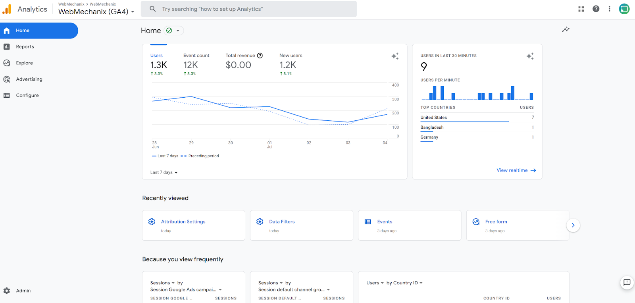Toggle the Home status checkmark dropdown
Screen dimensions: 635x303
(174, 31)
